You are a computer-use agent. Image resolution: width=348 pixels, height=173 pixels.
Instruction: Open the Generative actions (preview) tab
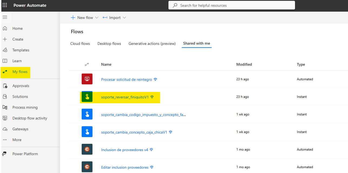152,44
